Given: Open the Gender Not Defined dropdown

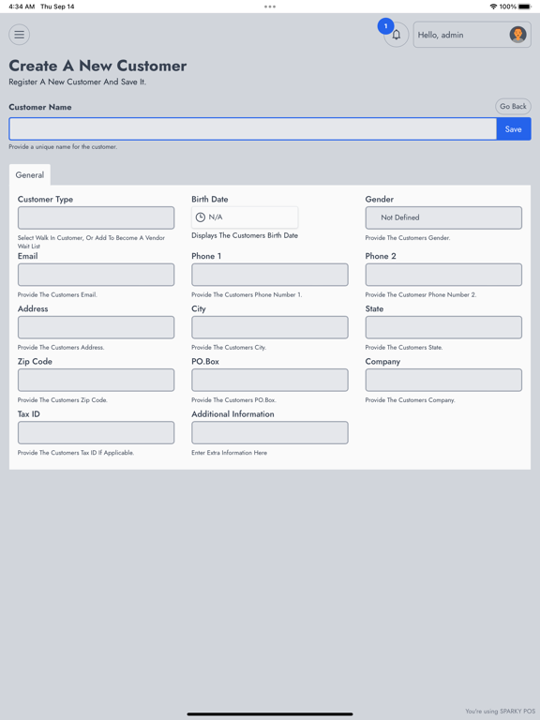Looking at the screenshot, I should pyautogui.click(x=443, y=217).
